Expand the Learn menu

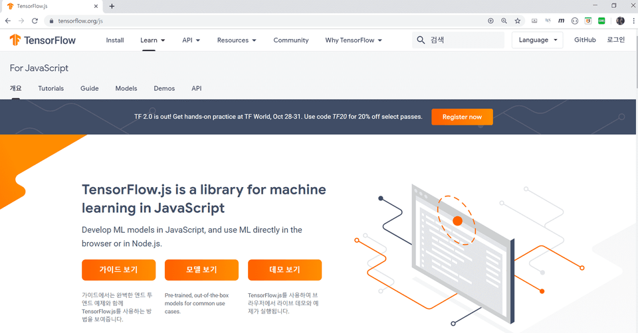click(153, 40)
